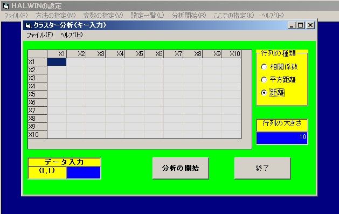Click the cluster analysis window title icon
This screenshot has height=214, width=339.
coord(28,25)
